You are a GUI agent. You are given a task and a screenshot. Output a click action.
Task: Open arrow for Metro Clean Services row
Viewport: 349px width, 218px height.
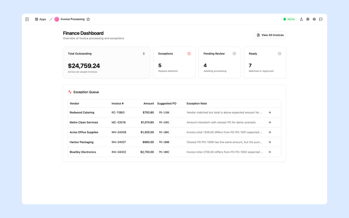pos(270,122)
